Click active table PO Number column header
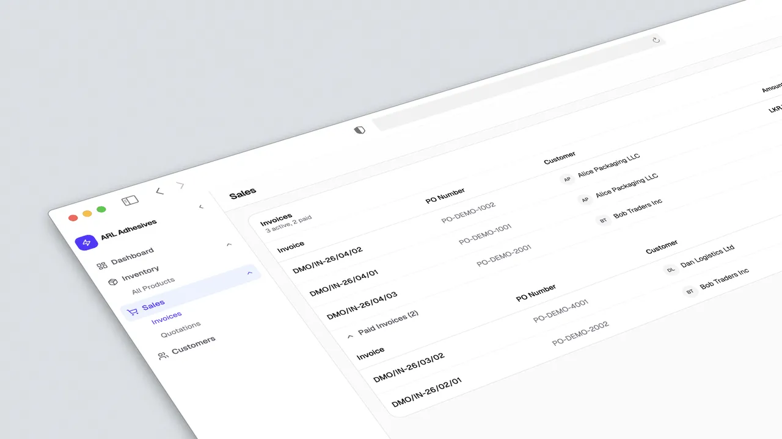The width and height of the screenshot is (782, 439). [x=445, y=196]
